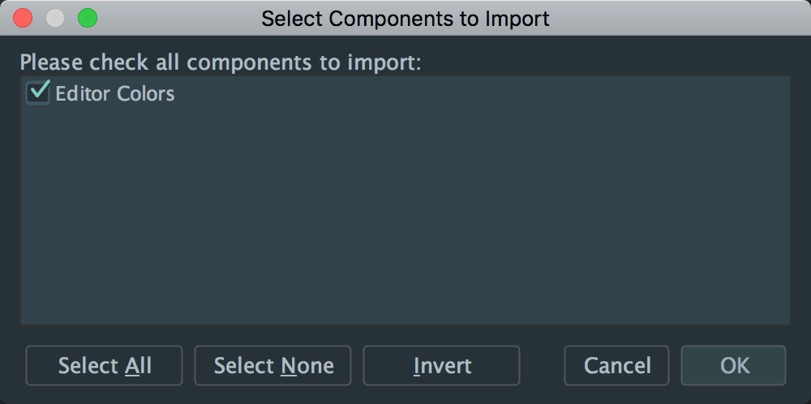Screen dimensions: 811x404
Task: Click the blank gap between Invert and Cancel
Action: click(x=542, y=366)
